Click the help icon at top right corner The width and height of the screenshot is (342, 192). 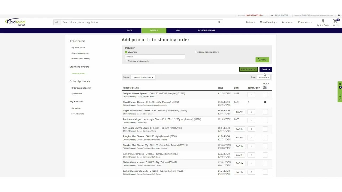tap(339, 15)
